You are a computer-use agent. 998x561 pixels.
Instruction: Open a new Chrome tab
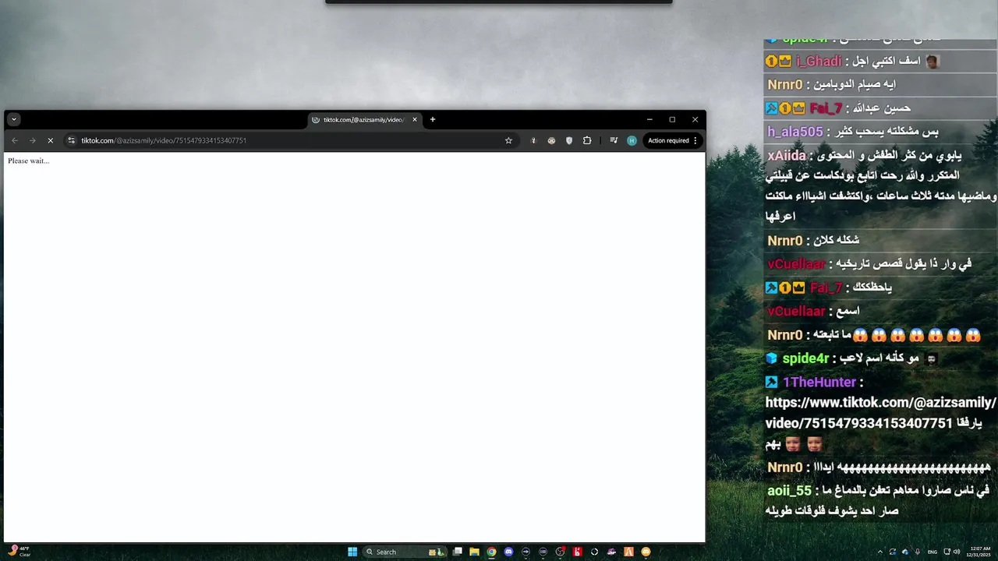coord(433,119)
